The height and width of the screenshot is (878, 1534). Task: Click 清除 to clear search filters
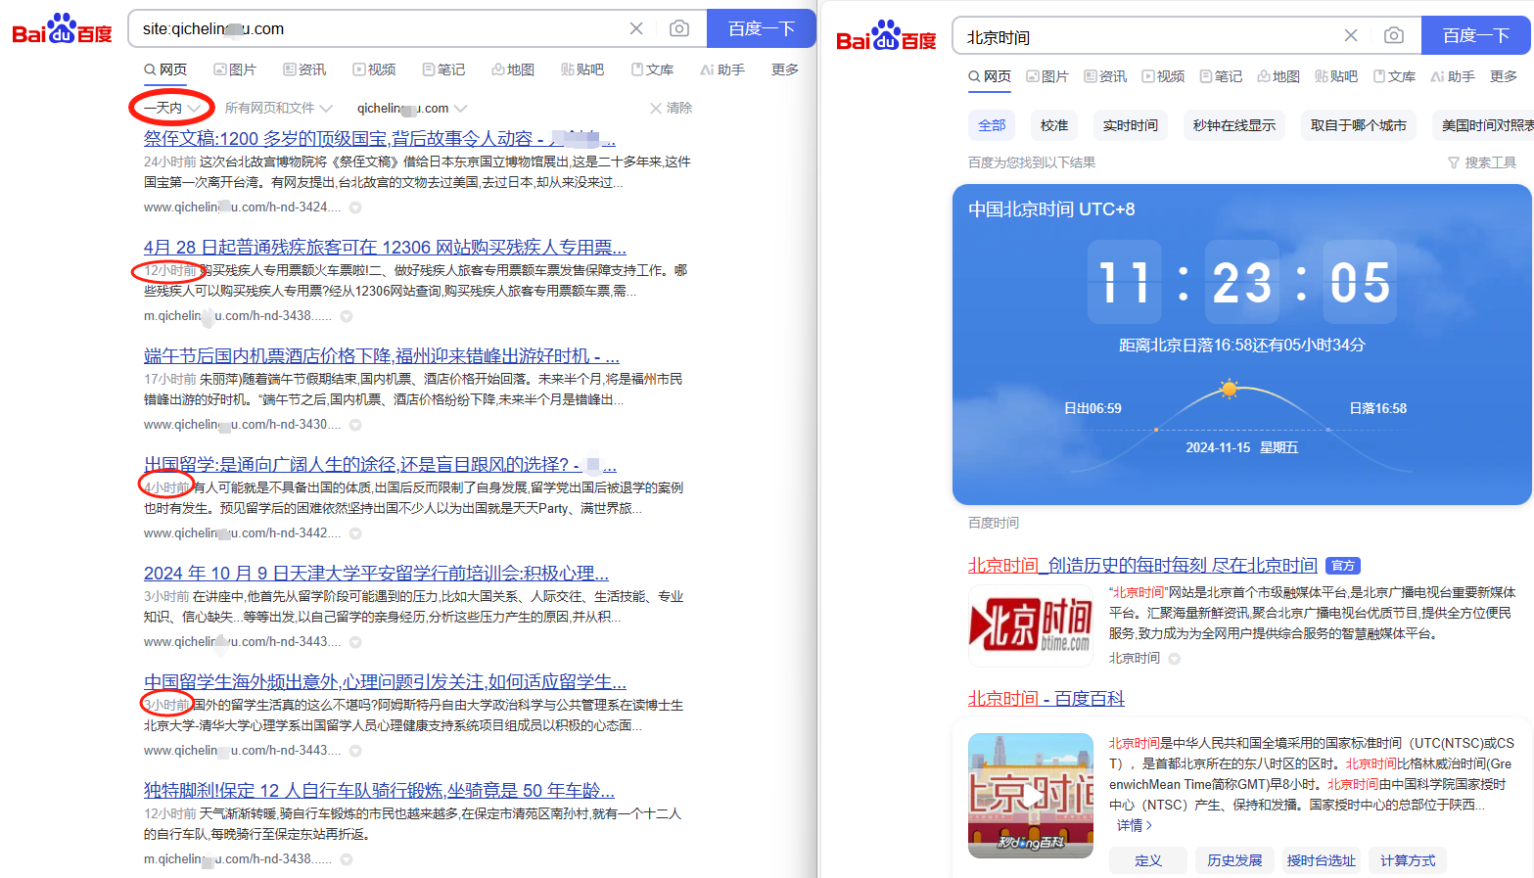click(671, 108)
